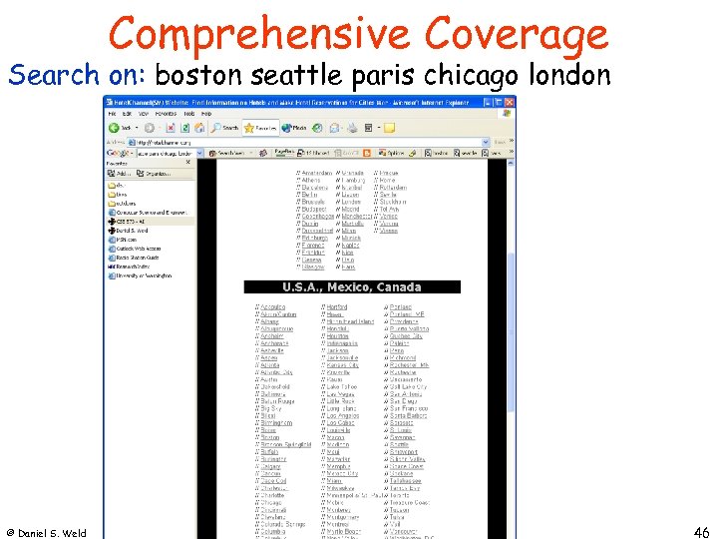
Task: Open the Google logo menu on toolbar
Action: (x=119, y=153)
